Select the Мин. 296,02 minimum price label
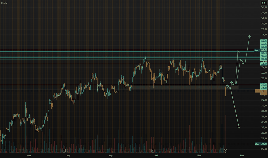 coord(261,144)
